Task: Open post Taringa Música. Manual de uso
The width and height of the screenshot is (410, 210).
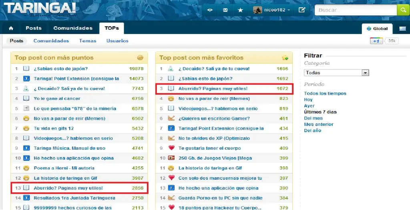Action: tap(70, 148)
